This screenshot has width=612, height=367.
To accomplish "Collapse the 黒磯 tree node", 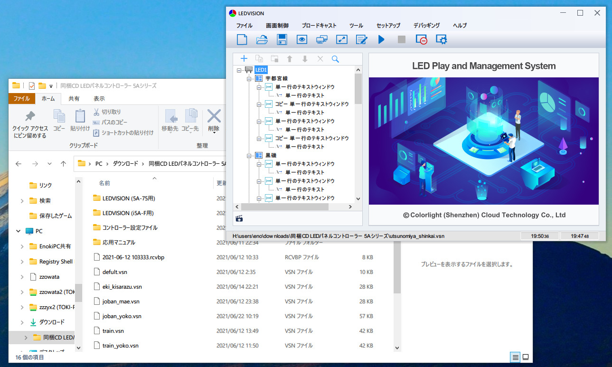I will point(249,155).
